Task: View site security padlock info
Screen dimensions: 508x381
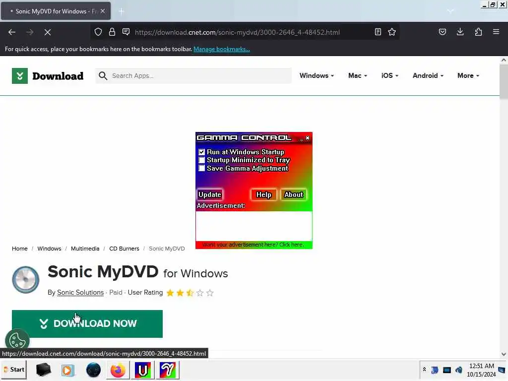Action: tap(112, 32)
